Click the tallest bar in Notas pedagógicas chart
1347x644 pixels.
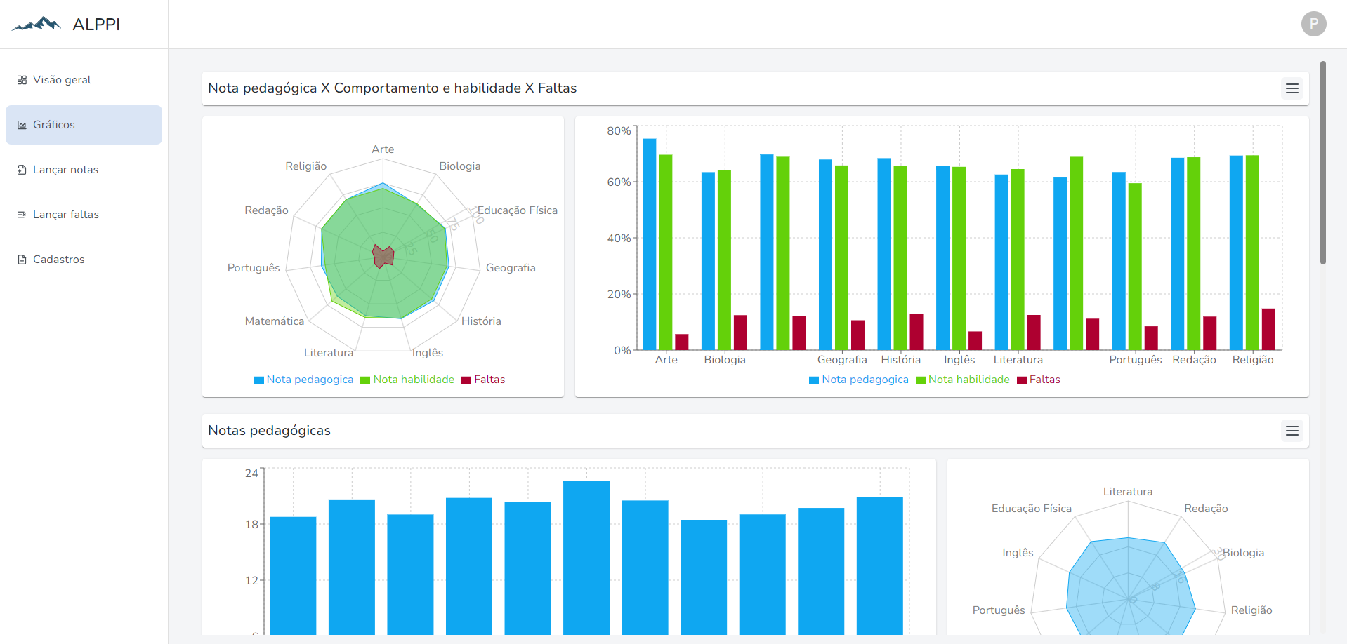pos(586,558)
